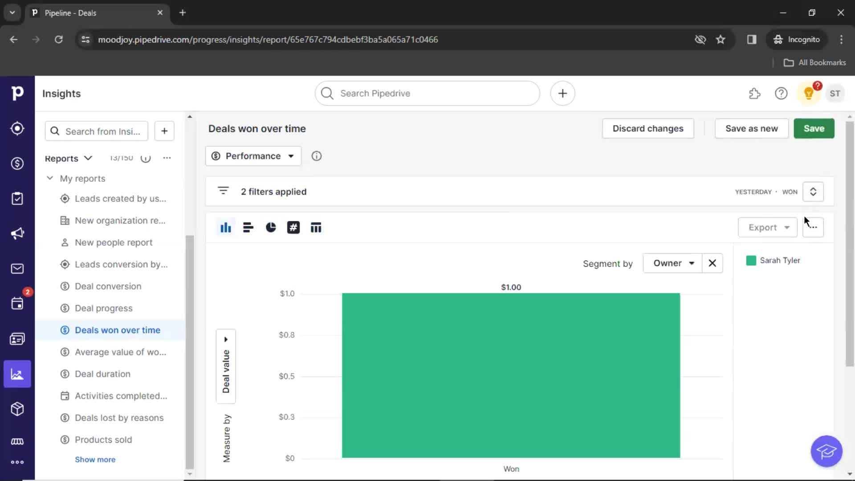Select Deal conversion report
855x481 pixels.
click(108, 286)
